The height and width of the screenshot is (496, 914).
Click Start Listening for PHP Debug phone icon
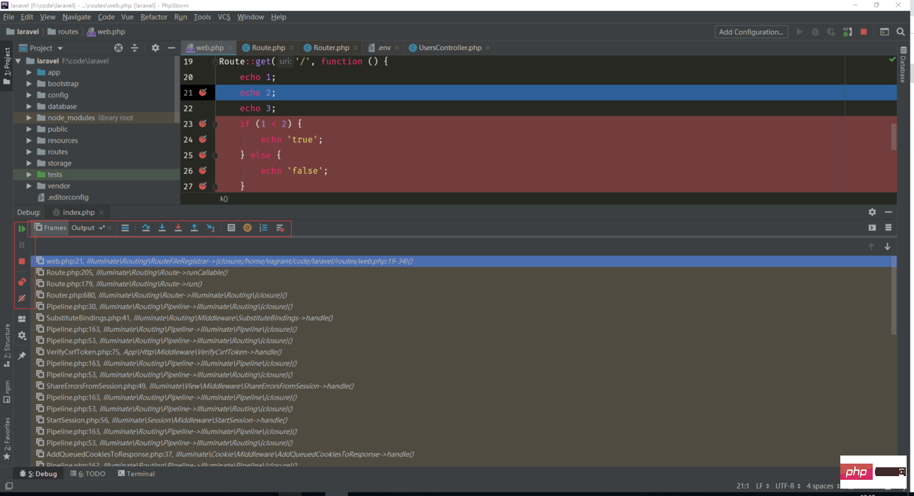coord(848,32)
